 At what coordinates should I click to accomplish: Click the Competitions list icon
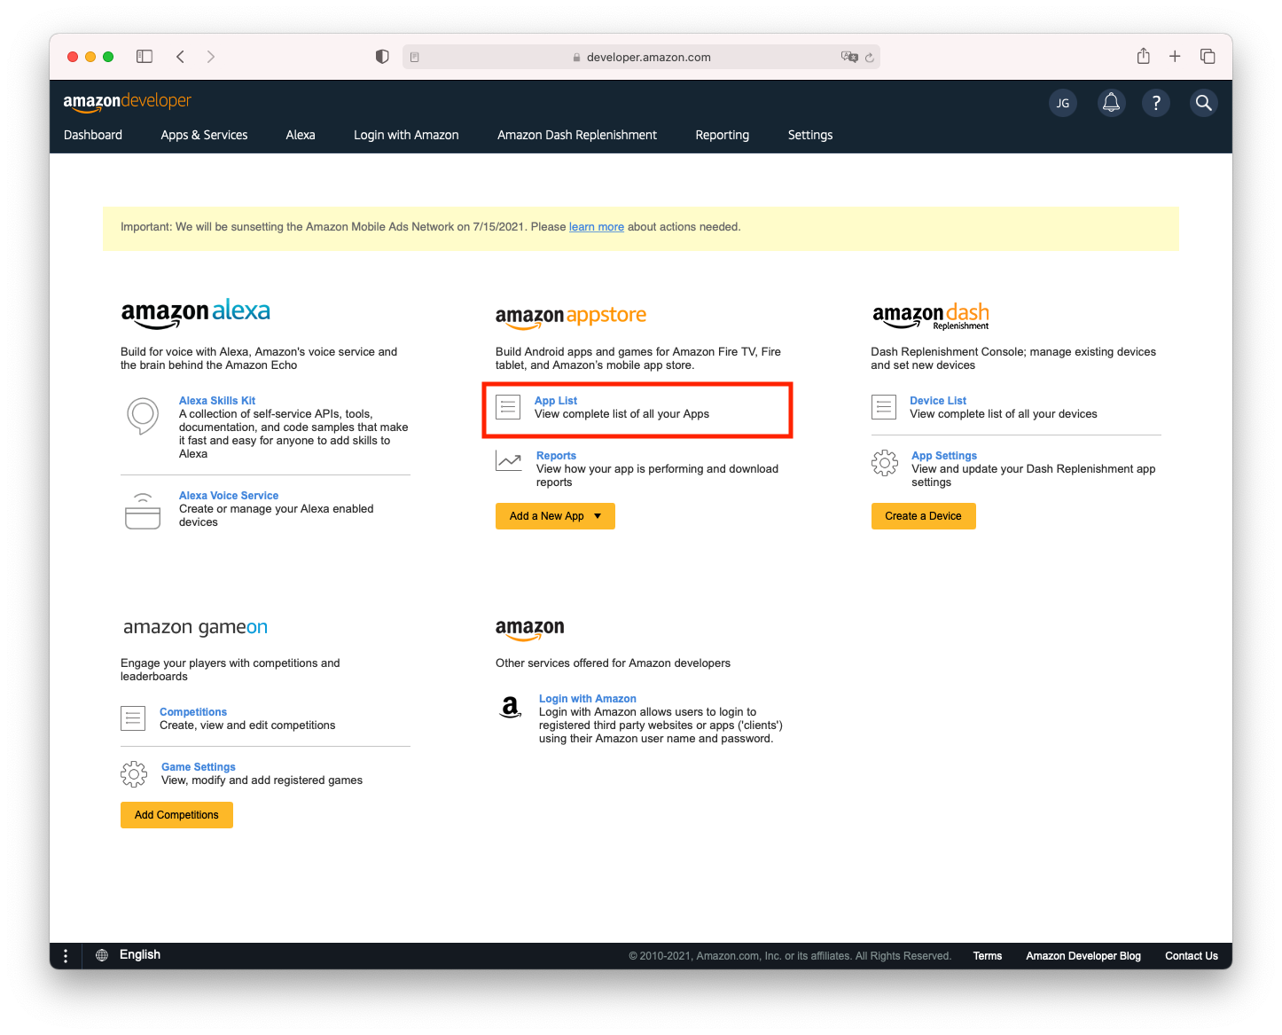point(133,718)
